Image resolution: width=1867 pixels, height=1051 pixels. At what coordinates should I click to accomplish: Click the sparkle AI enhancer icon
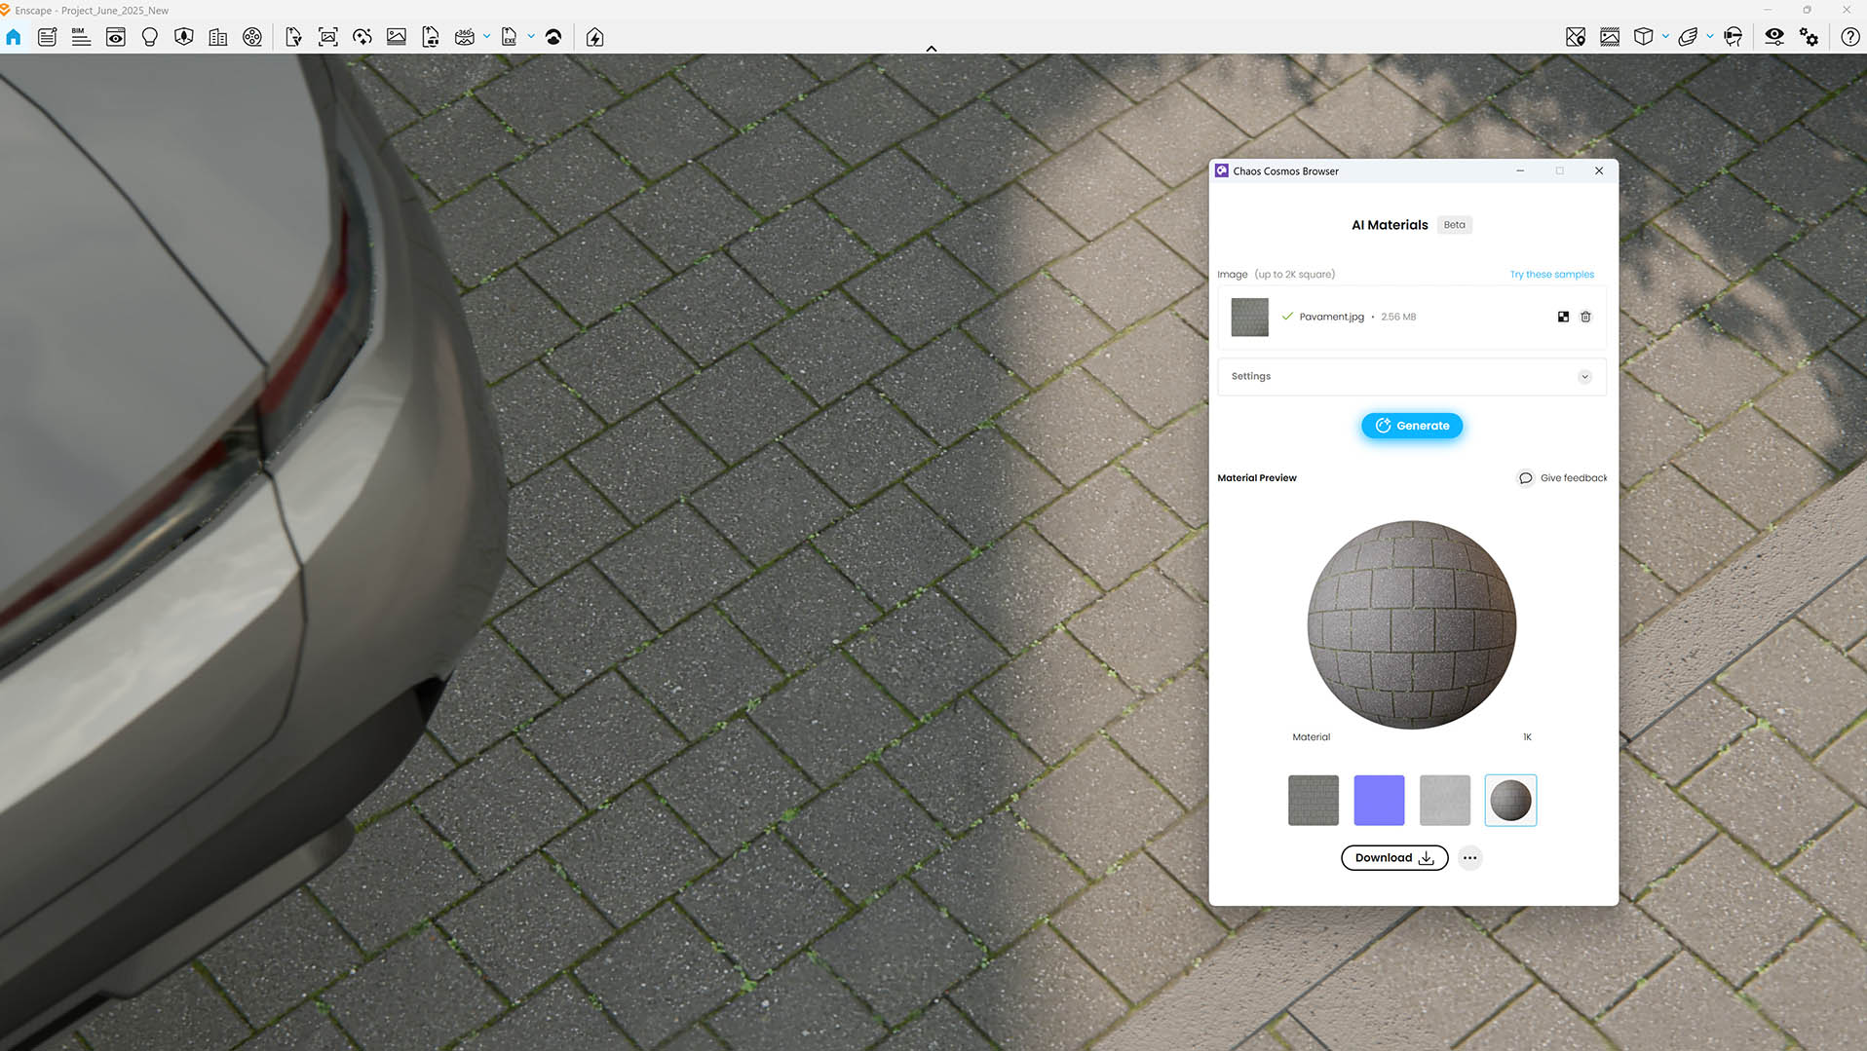pos(362,37)
